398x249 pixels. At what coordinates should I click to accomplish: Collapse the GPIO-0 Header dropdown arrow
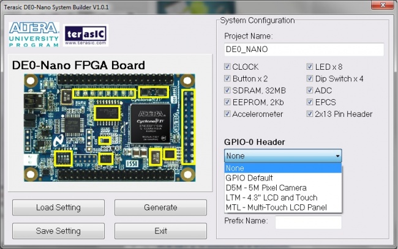337,156
